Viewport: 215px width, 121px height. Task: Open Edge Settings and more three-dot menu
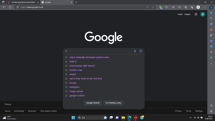point(205,7)
